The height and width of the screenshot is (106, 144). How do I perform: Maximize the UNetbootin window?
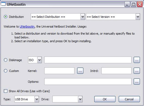[x=133, y=4]
